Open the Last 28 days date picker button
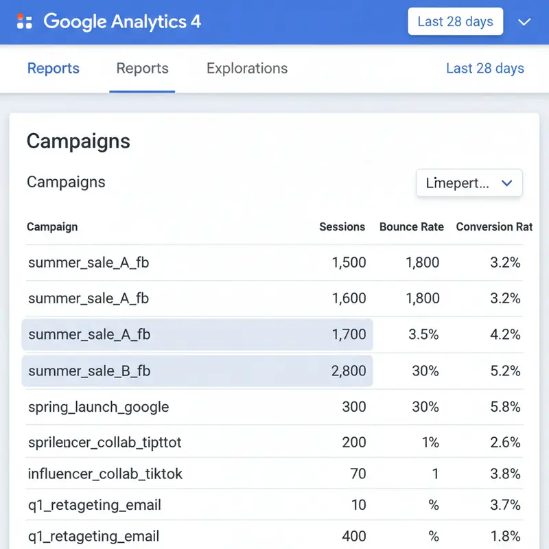Image resolution: width=549 pixels, height=549 pixels. tap(455, 21)
